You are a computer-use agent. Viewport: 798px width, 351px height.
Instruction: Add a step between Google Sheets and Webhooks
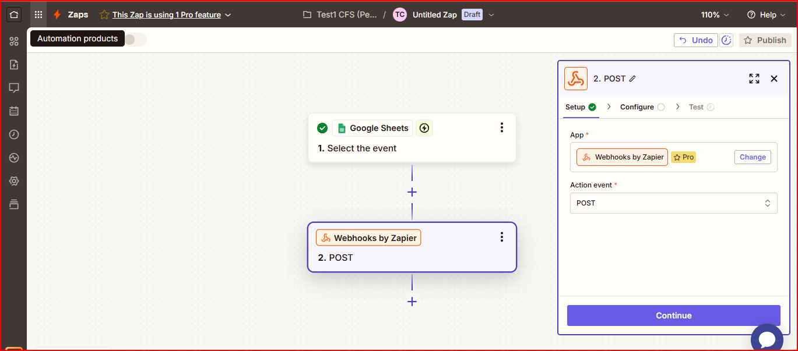point(412,192)
